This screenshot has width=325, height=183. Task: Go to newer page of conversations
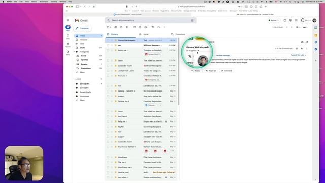pyautogui.click(x=287, y=27)
